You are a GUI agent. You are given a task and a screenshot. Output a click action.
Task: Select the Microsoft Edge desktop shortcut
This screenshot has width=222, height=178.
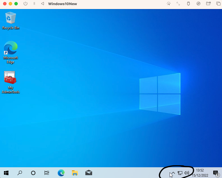click(11, 52)
